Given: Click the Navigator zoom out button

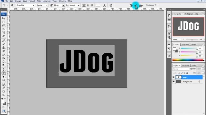Looking at the screenshot, I should [183, 40].
